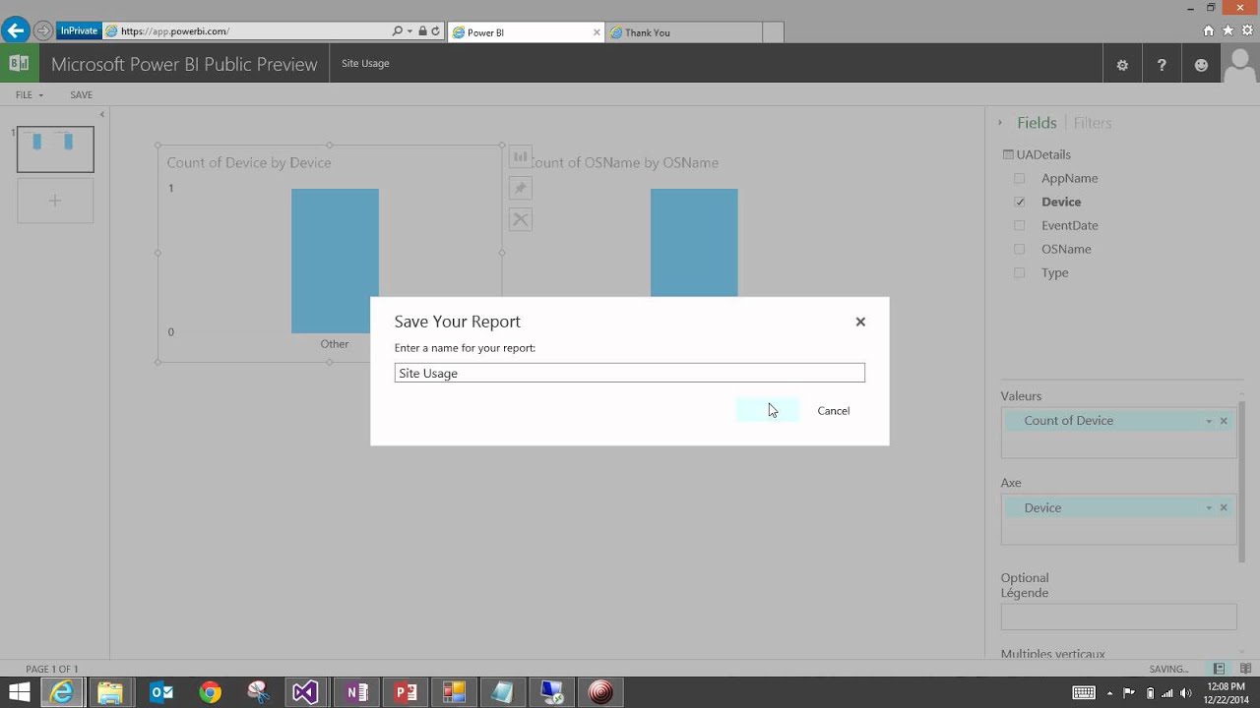Click the feedback smiley icon
The height and width of the screenshot is (708, 1260).
1201,65
